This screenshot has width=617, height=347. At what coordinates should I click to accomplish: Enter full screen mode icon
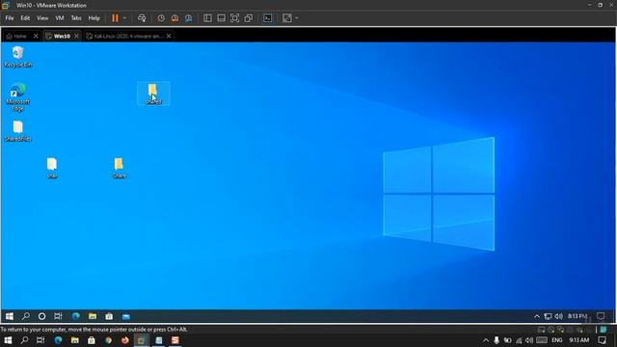[x=235, y=18]
